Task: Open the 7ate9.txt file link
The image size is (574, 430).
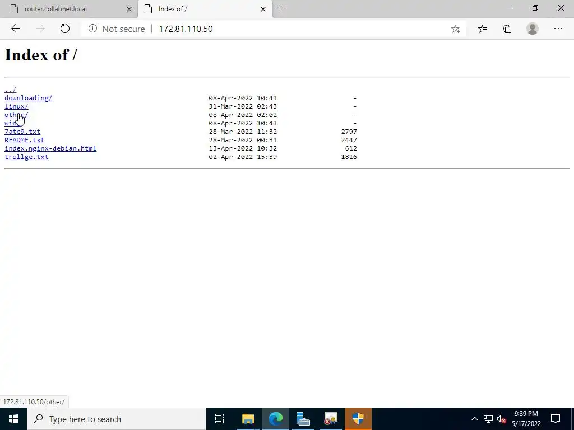Action: click(22, 132)
